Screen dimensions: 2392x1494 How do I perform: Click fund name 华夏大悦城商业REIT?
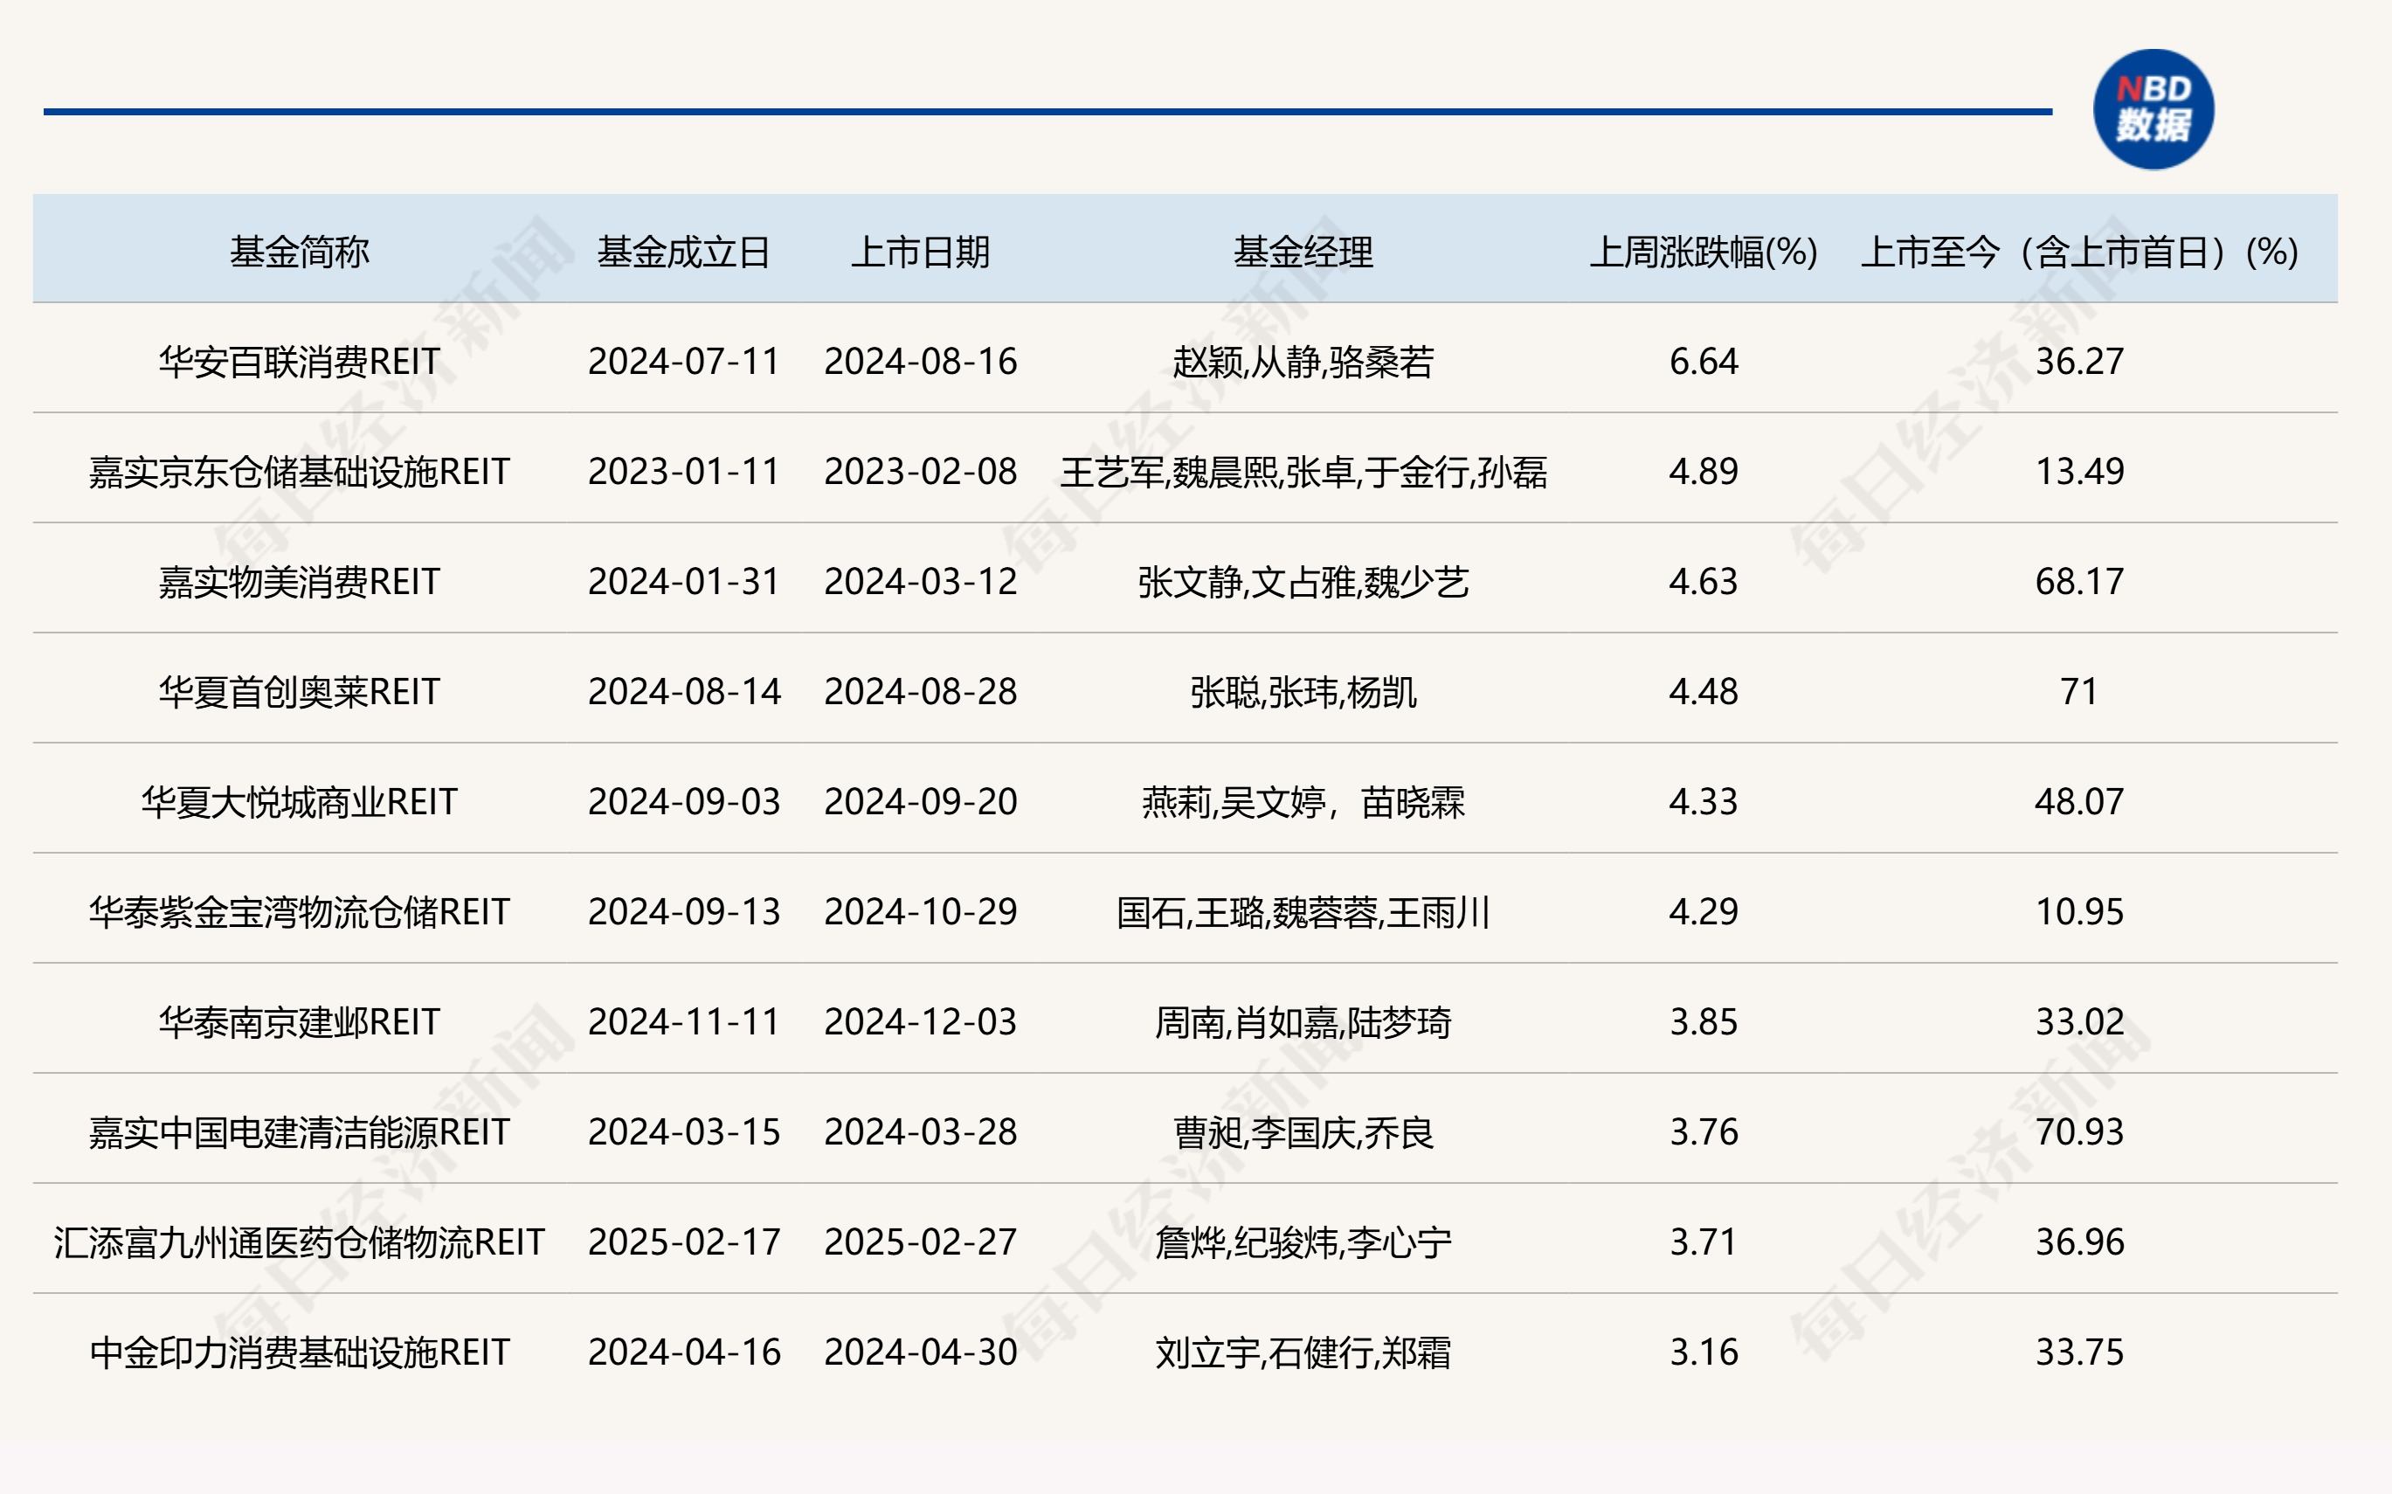pos(300,801)
